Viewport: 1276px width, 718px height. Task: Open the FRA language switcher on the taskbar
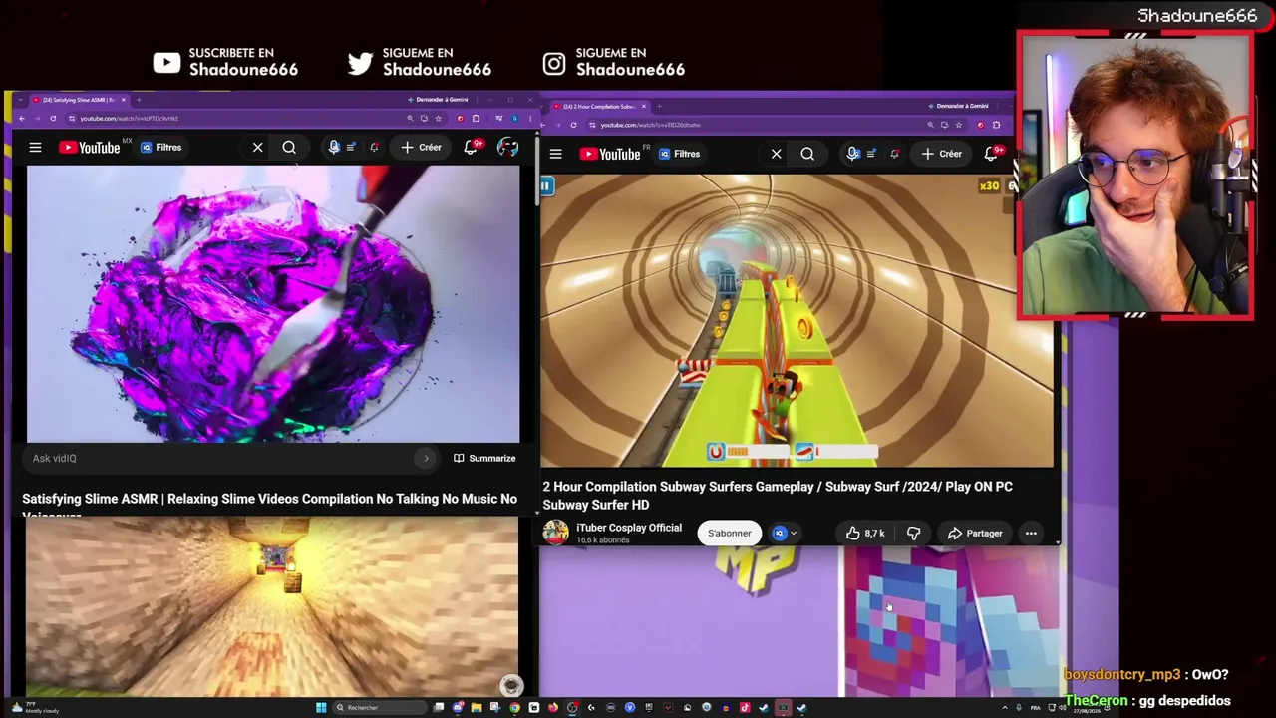click(1036, 708)
